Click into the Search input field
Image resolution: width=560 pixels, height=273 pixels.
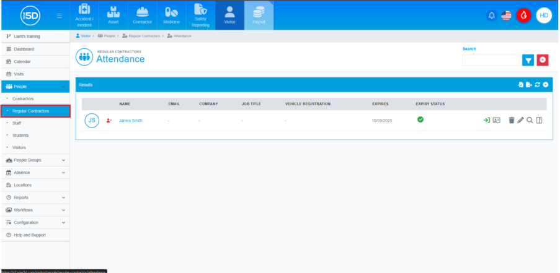(x=490, y=60)
